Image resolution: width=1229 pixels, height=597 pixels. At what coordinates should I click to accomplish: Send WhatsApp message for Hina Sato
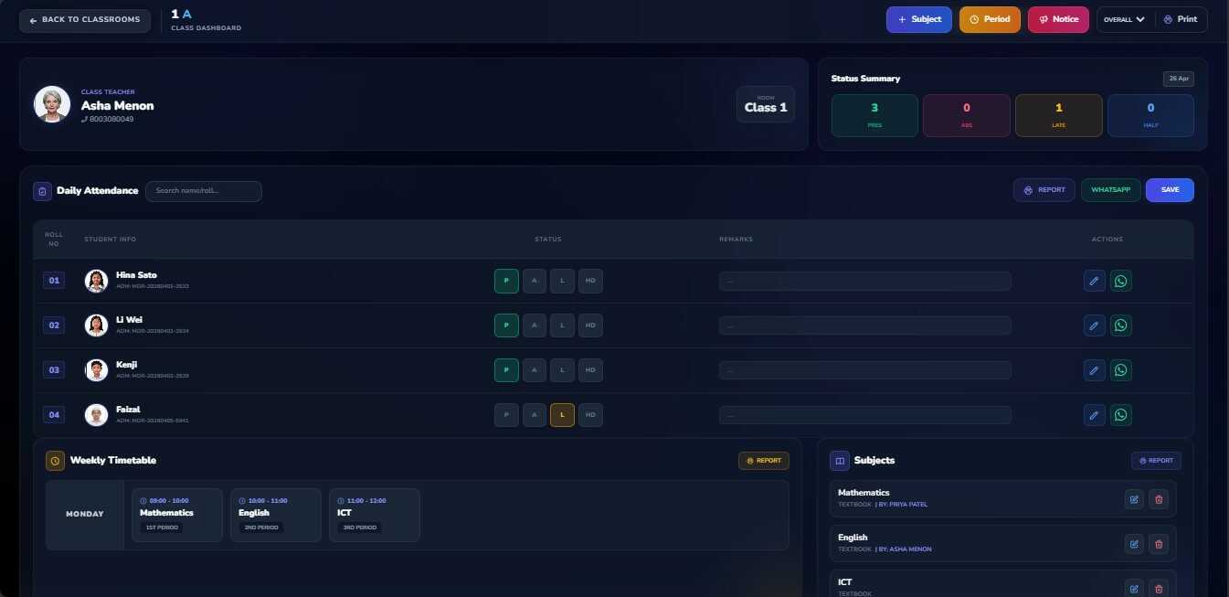(1121, 281)
